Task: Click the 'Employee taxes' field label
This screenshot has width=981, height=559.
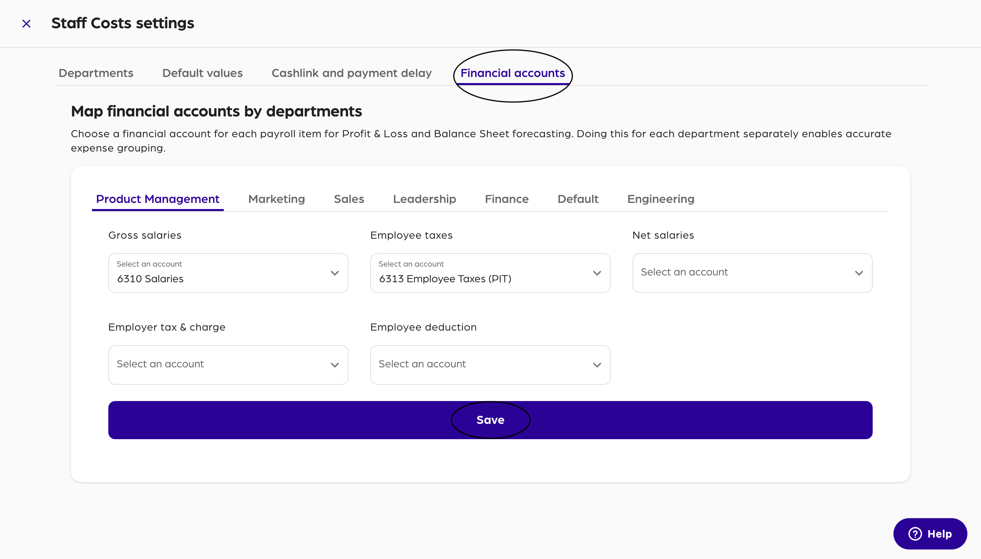Action: (x=411, y=235)
